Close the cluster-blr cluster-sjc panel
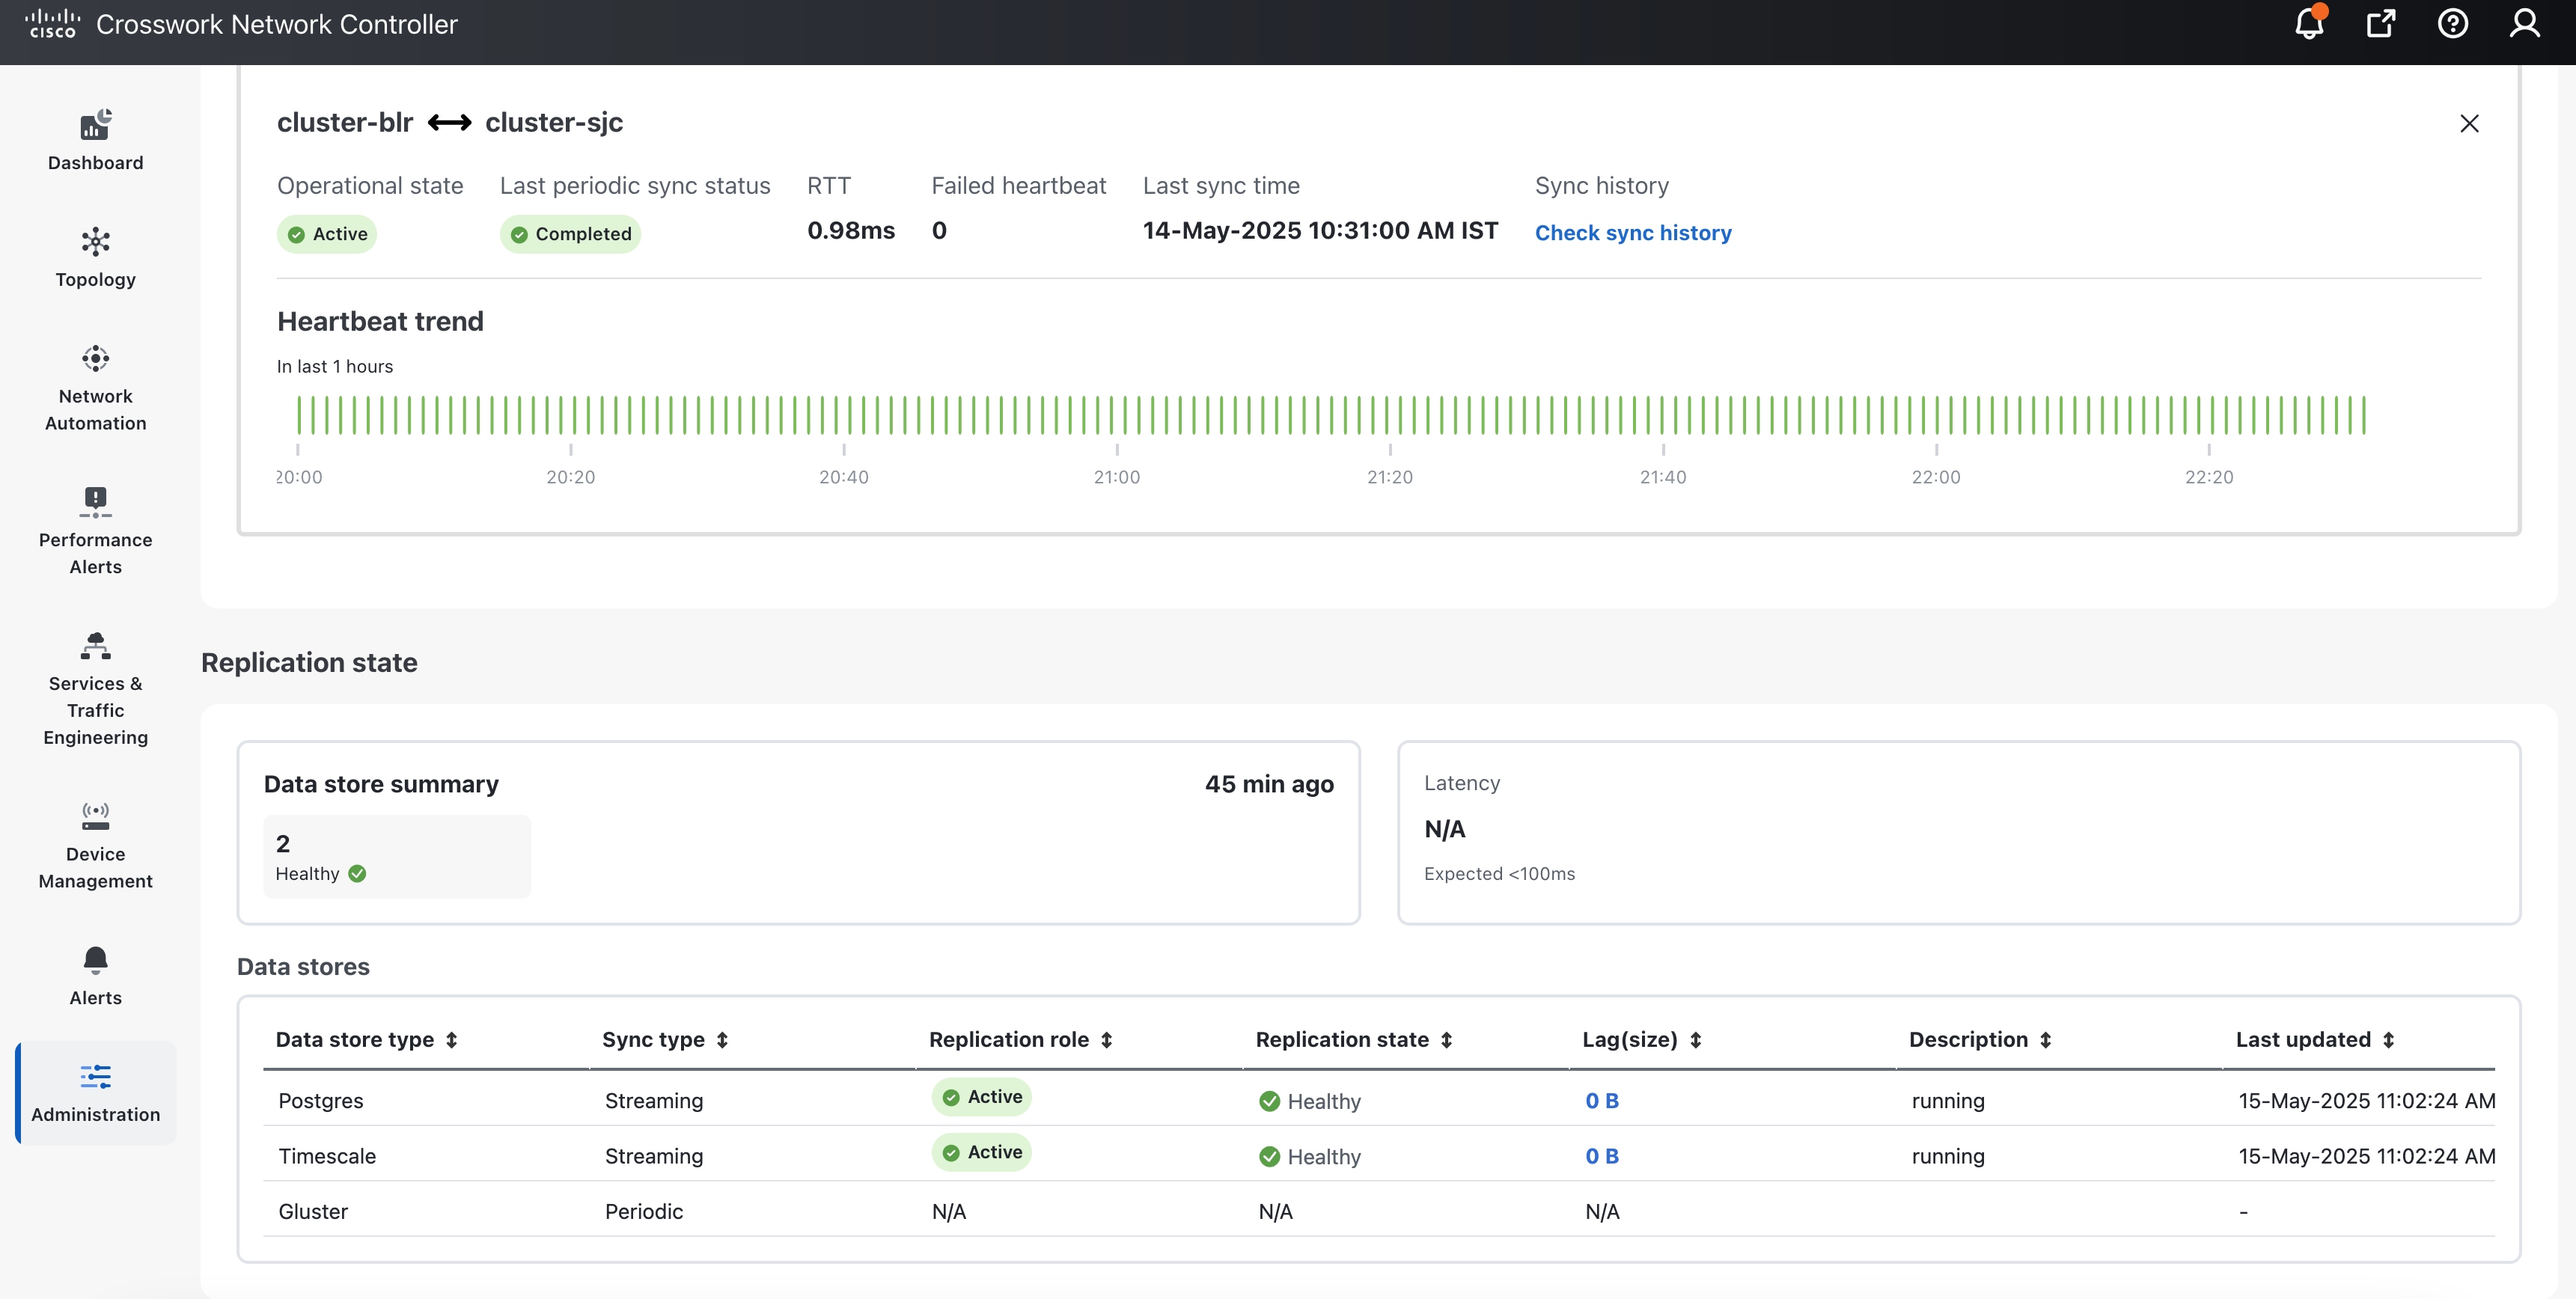2576x1299 pixels. coord(2469,123)
